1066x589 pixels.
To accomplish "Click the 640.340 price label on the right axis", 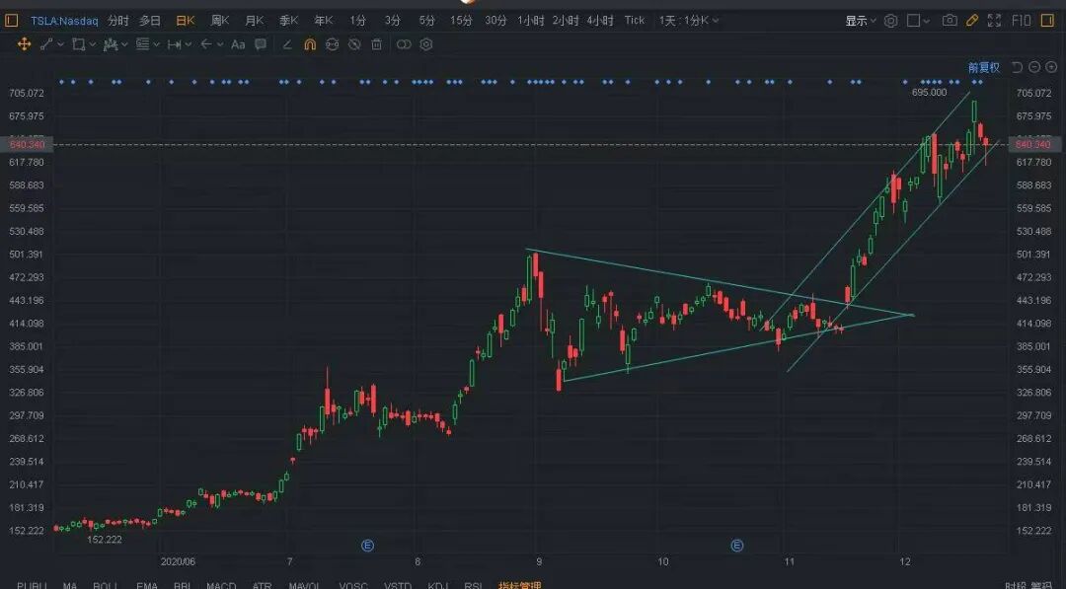I will (x=1033, y=144).
